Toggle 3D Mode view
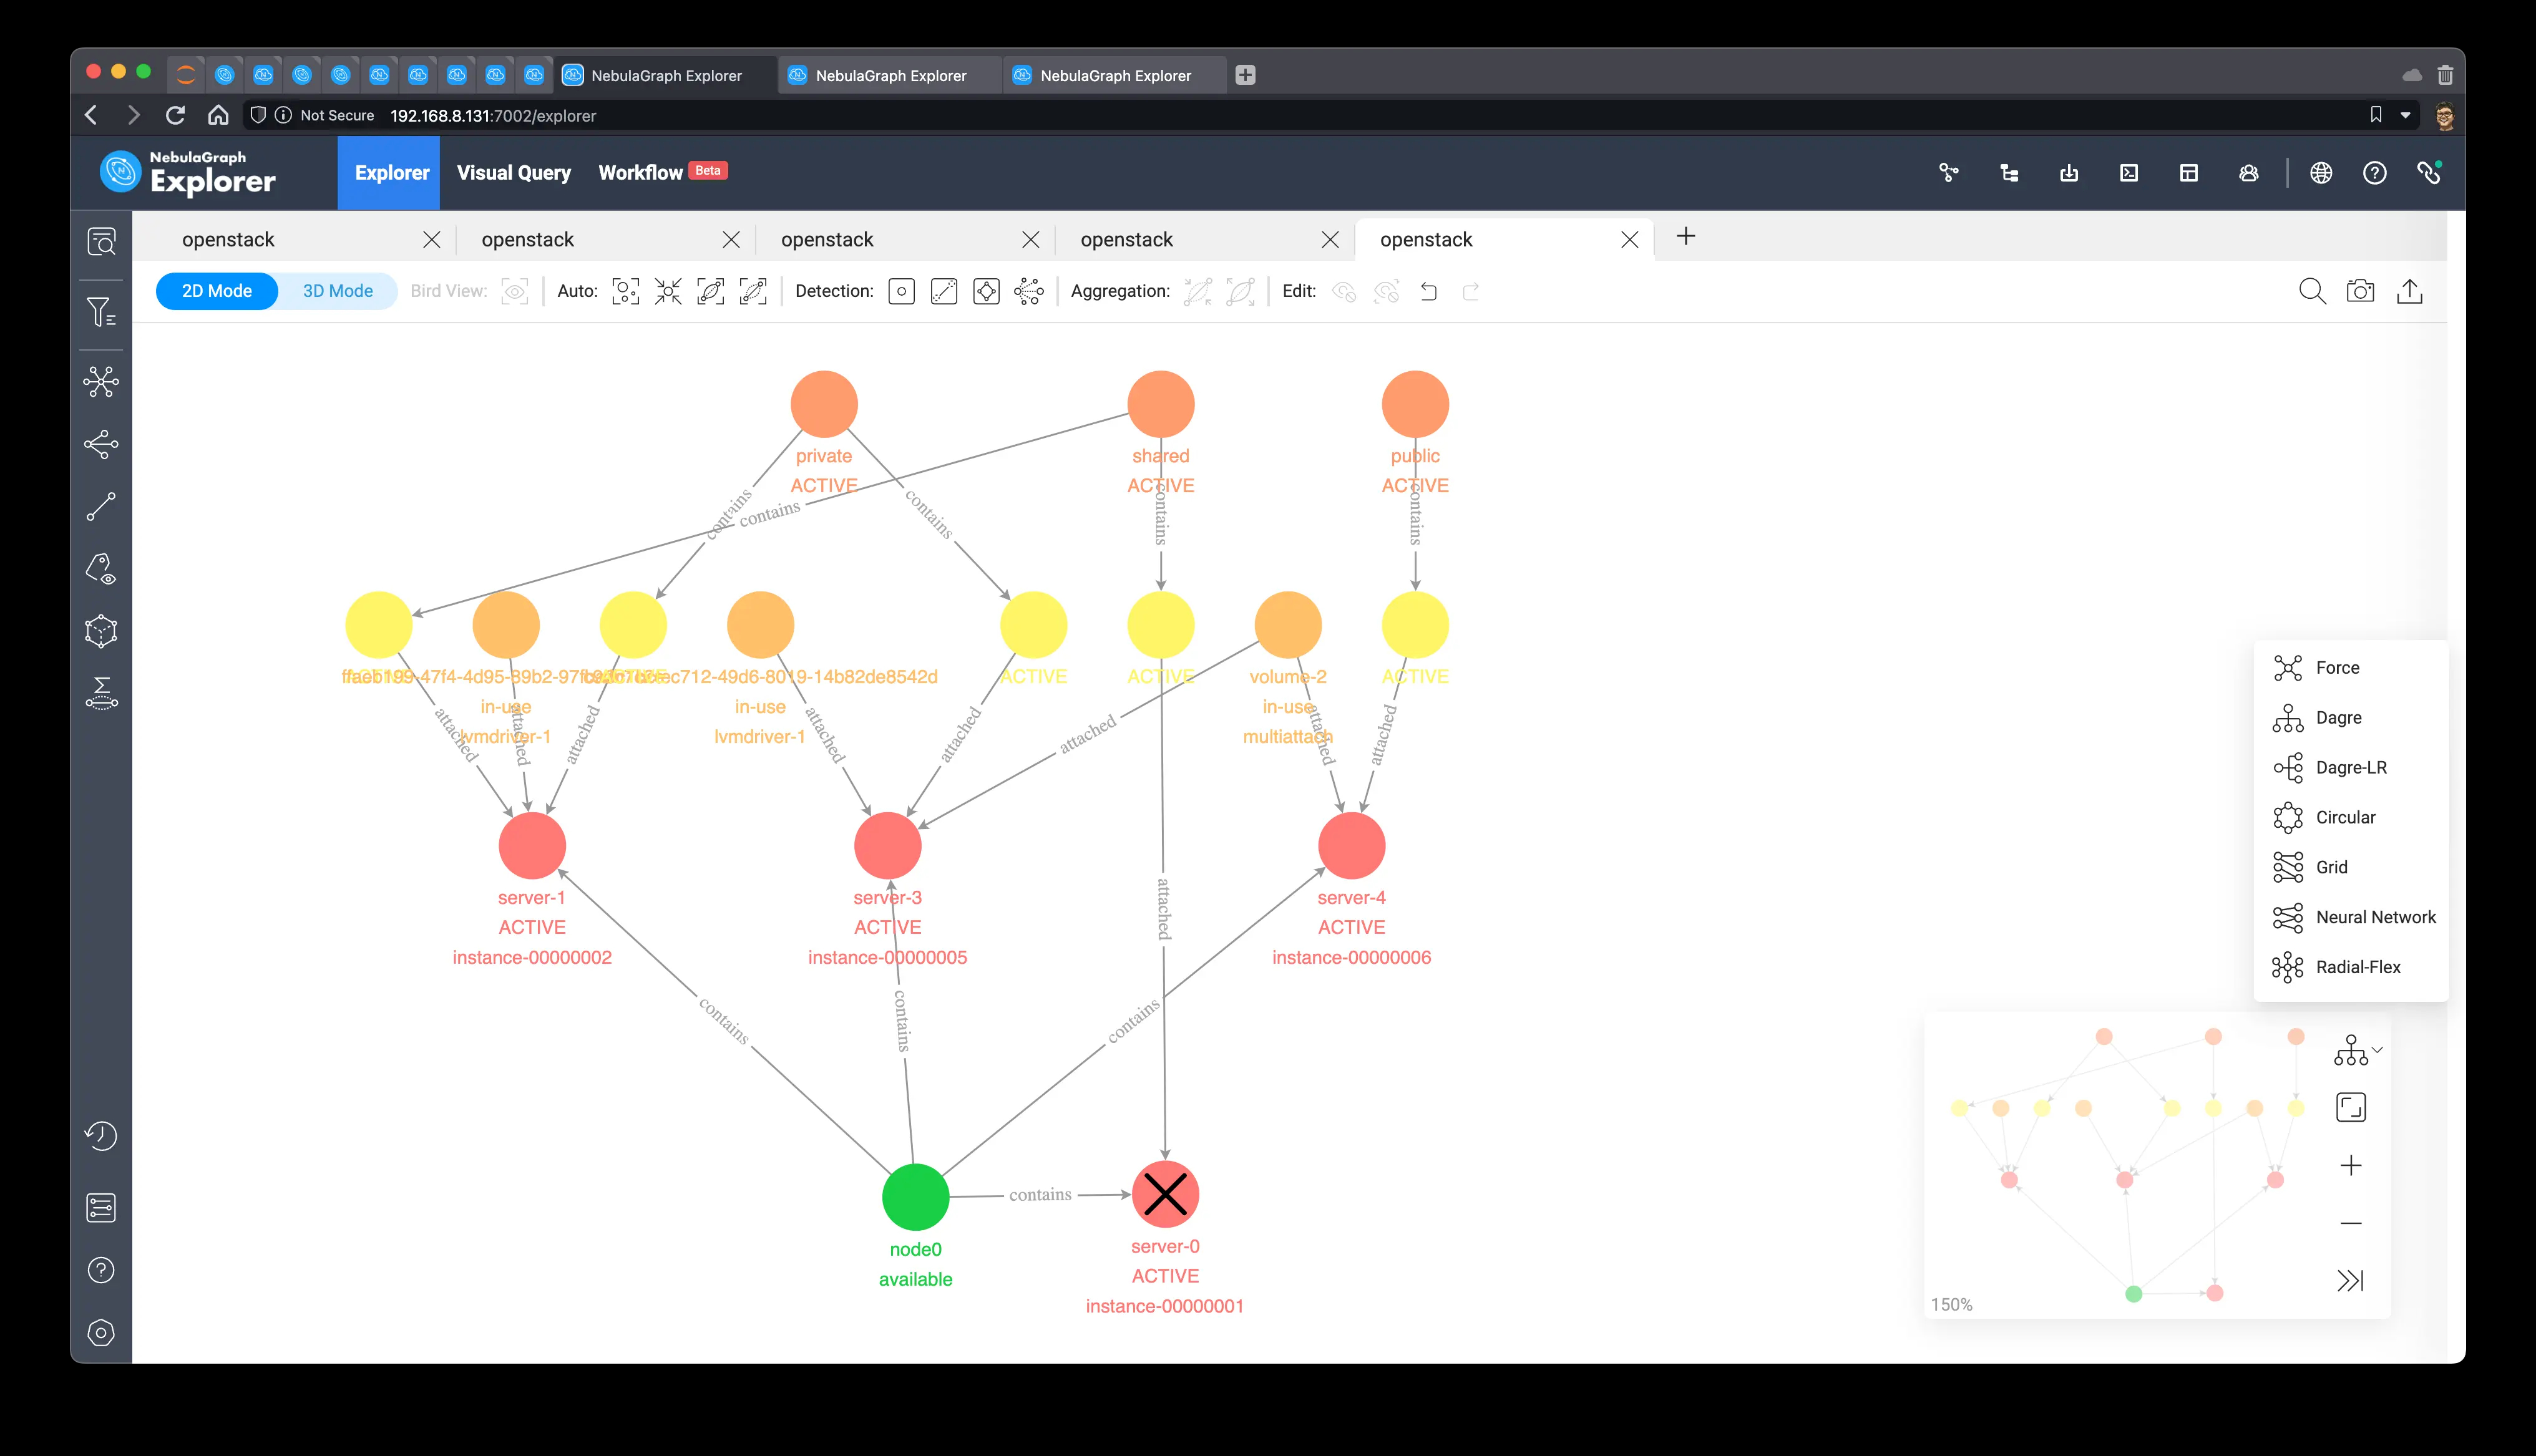The image size is (2536, 1456). point(338,291)
